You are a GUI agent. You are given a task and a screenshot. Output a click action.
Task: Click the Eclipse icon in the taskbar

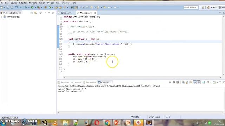point(149,123)
